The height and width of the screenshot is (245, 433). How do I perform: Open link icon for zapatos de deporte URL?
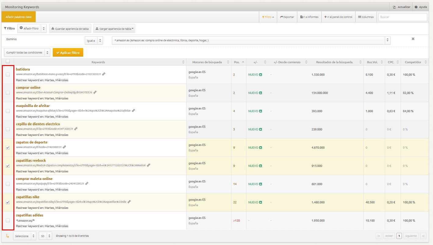click(x=64, y=147)
